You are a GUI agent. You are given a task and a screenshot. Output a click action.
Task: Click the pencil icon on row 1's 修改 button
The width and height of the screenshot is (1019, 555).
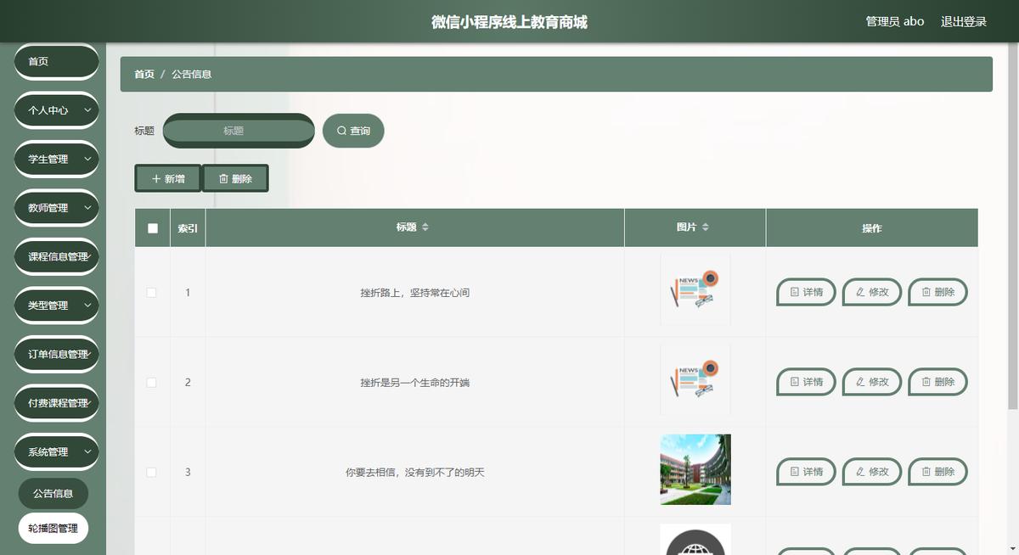[861, 292]
